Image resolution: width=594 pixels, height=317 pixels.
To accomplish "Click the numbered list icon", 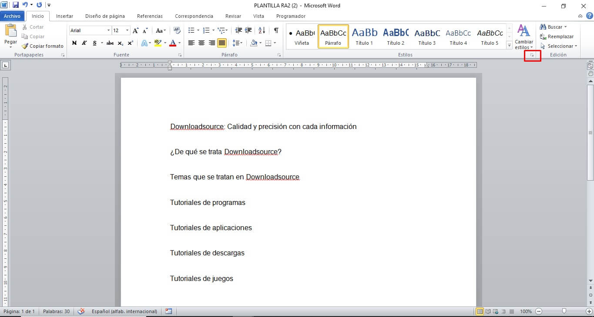I will click(206, 30).
